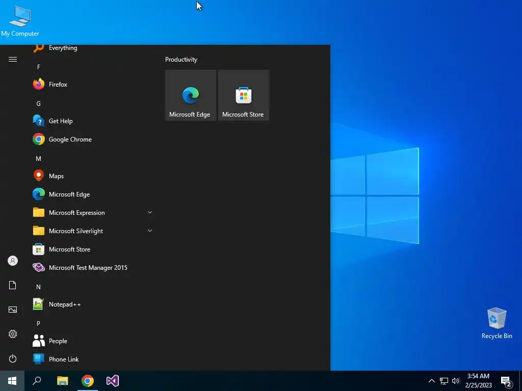Viewport: 522px width, 391px height.
Task: Open the Phone Link app
Action: click(92, 359)
